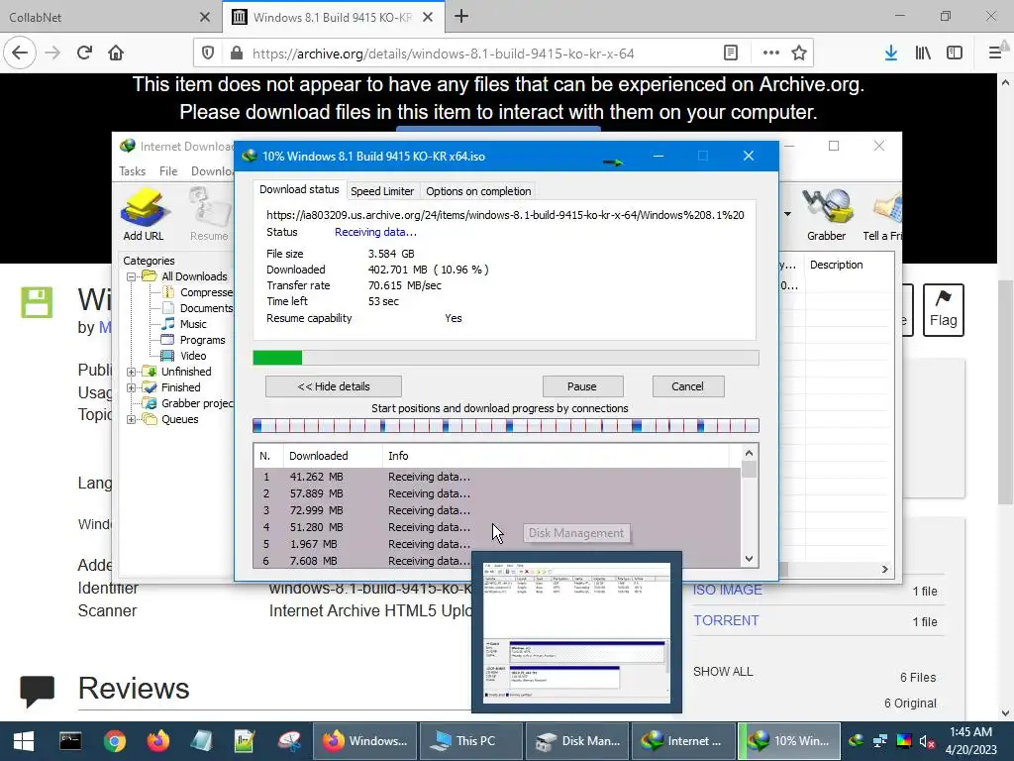
Task: Click the Tell a Friend icon
Action: 882,215
